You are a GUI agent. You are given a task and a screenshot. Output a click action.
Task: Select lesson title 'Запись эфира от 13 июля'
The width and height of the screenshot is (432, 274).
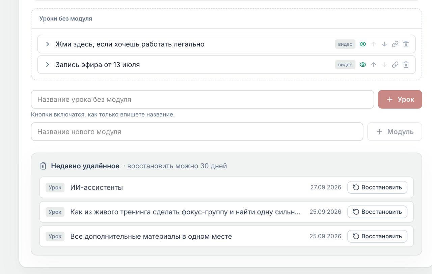(x=98, y=65)
